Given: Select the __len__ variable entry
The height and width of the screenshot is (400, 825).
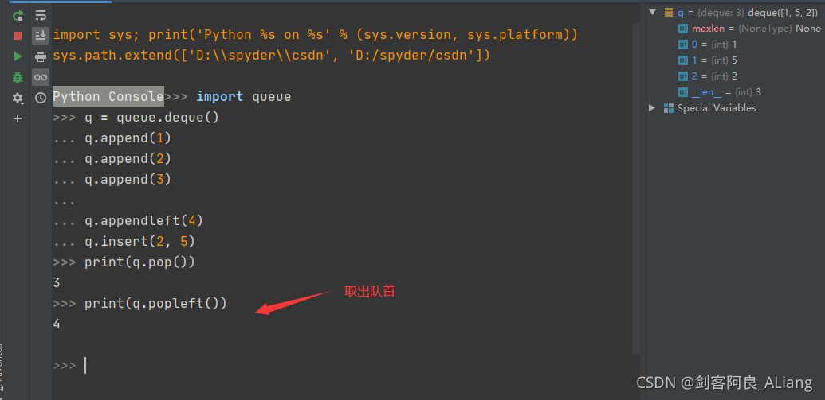Looking at the screenshot, I should [725, 92].
